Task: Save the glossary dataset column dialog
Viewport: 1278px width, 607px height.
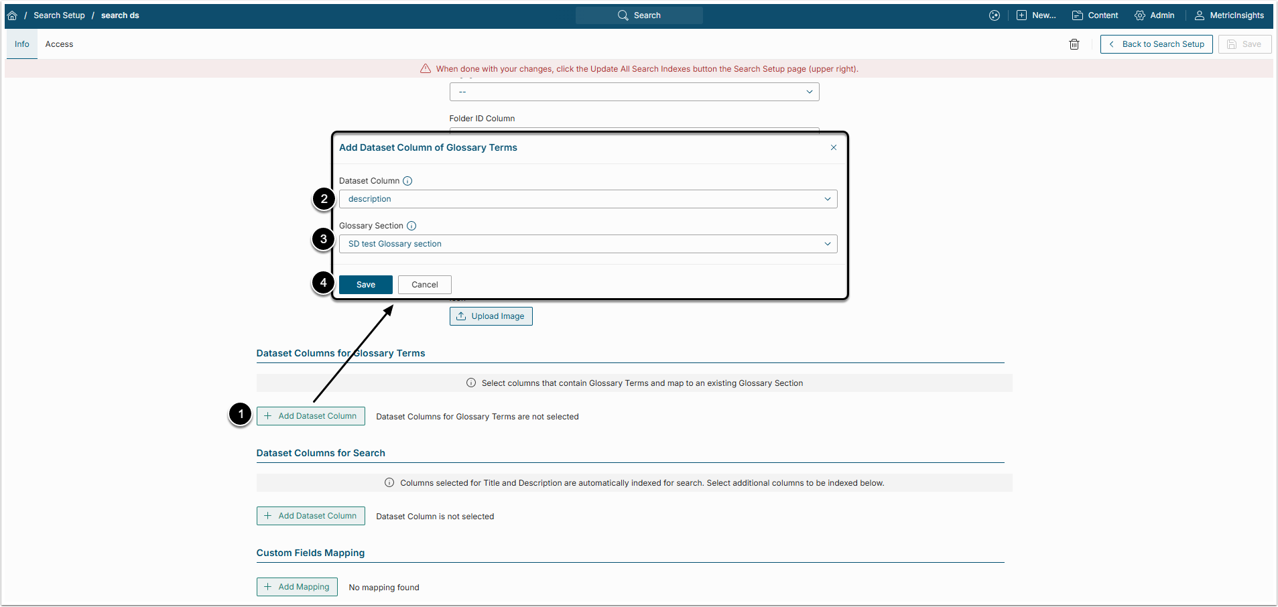Action: point(366,285)
